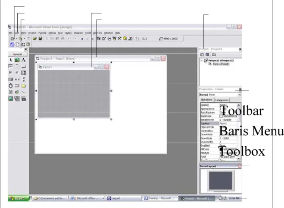Click the Windows Start button
284x208 pixels.
pyautogui.click(x=19, y=198)
